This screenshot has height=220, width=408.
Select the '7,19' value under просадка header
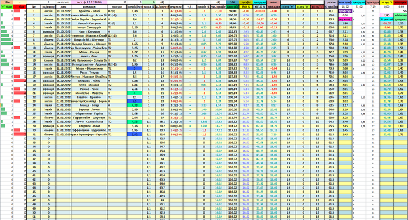coord(373,7)
